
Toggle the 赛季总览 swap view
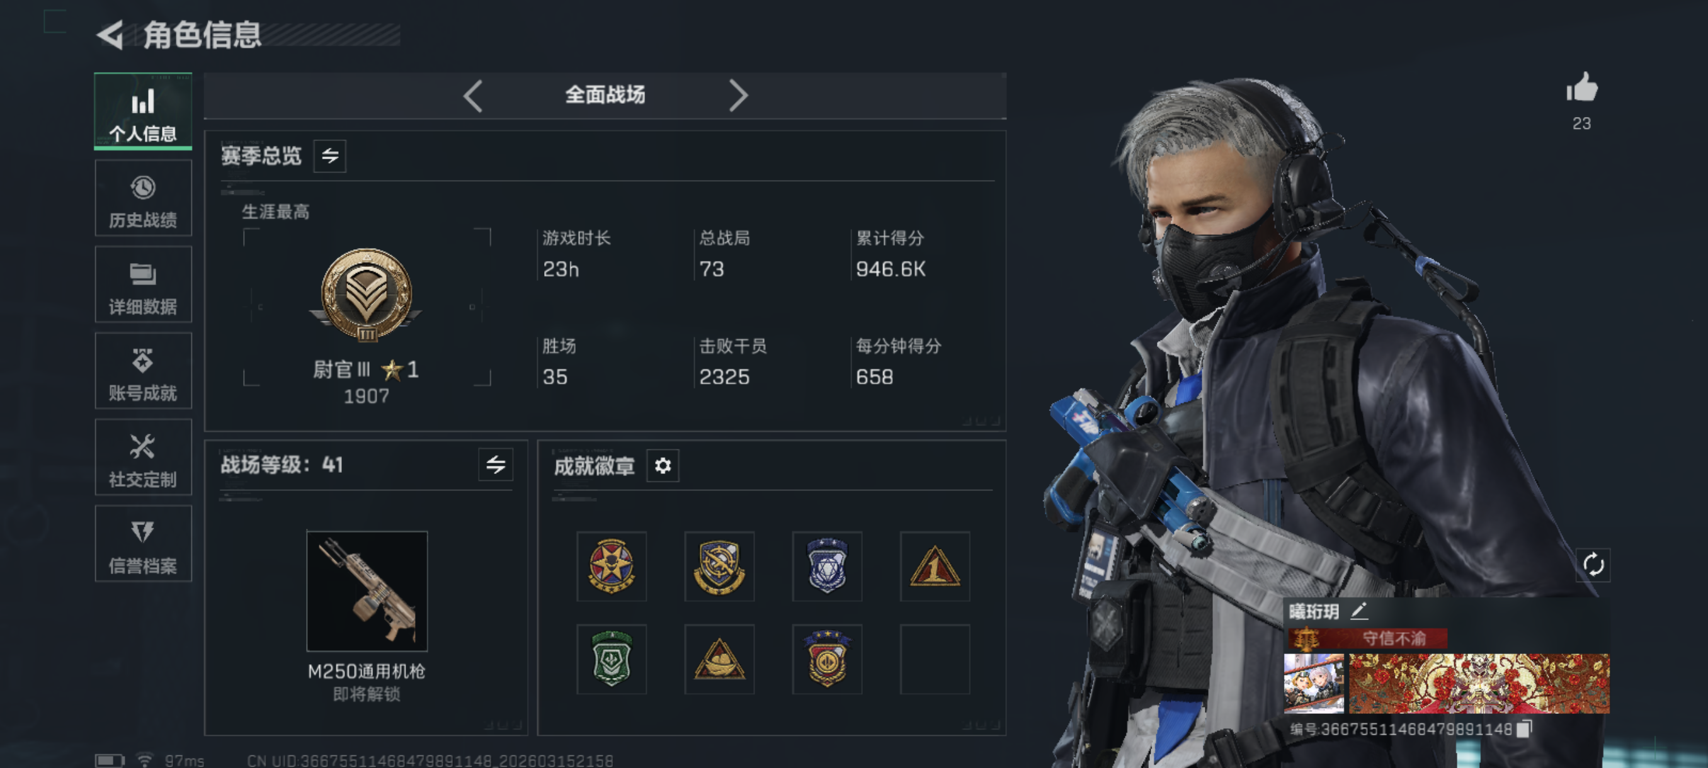(329, 155)
